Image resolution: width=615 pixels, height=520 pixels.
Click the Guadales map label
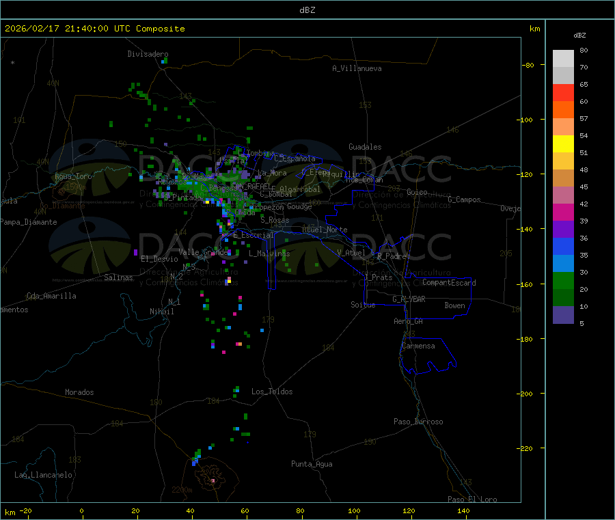(365, 147)
